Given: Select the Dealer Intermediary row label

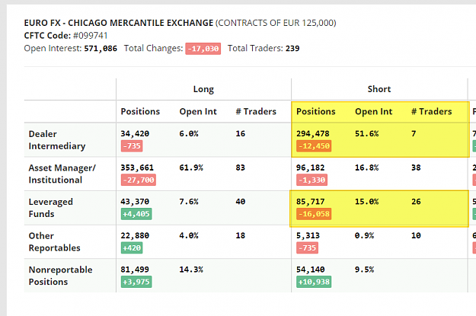Looking at the screenshot, I should [57, 140].
